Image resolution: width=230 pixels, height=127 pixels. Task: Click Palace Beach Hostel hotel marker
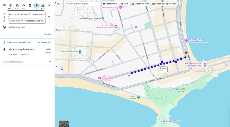pyautogui.click(x=121, y=7)
